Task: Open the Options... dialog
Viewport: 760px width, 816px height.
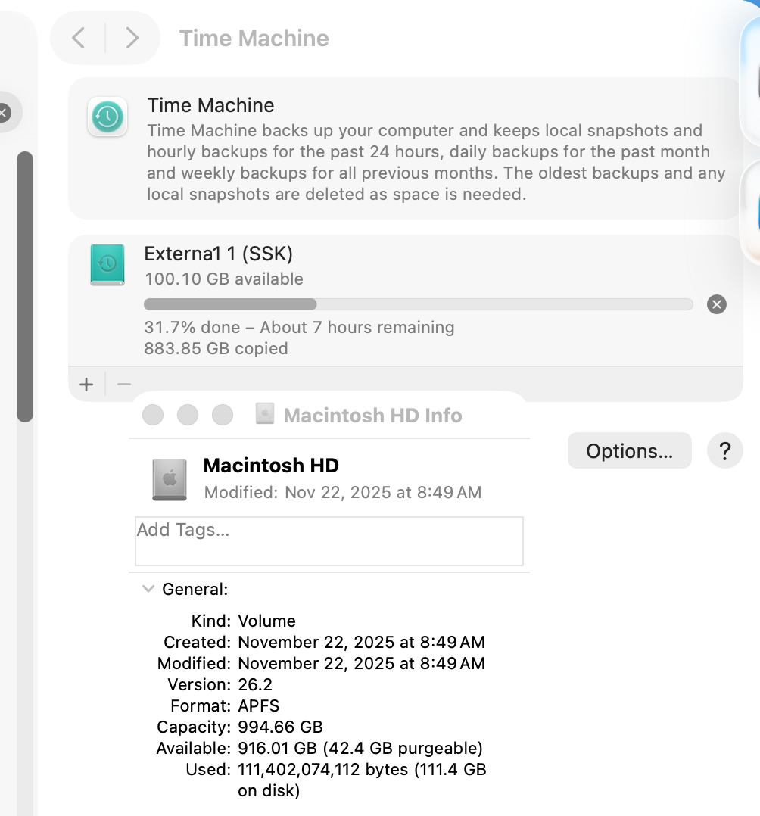Action: (629, 450)
